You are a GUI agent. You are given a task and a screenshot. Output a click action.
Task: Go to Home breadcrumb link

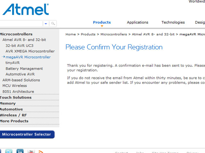(x=70, y=34)
